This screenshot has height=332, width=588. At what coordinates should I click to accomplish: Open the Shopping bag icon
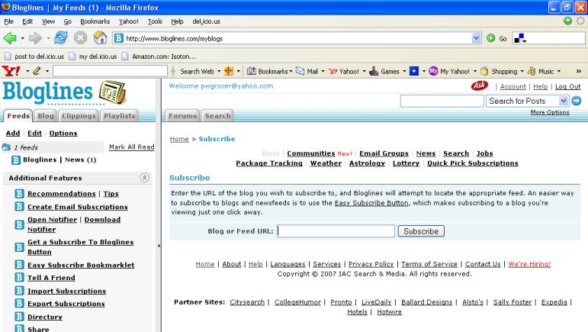pos(484,71)
